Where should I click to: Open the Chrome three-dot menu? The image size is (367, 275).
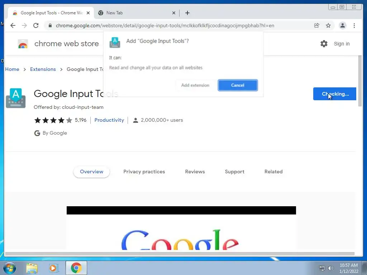coord(354,25)
